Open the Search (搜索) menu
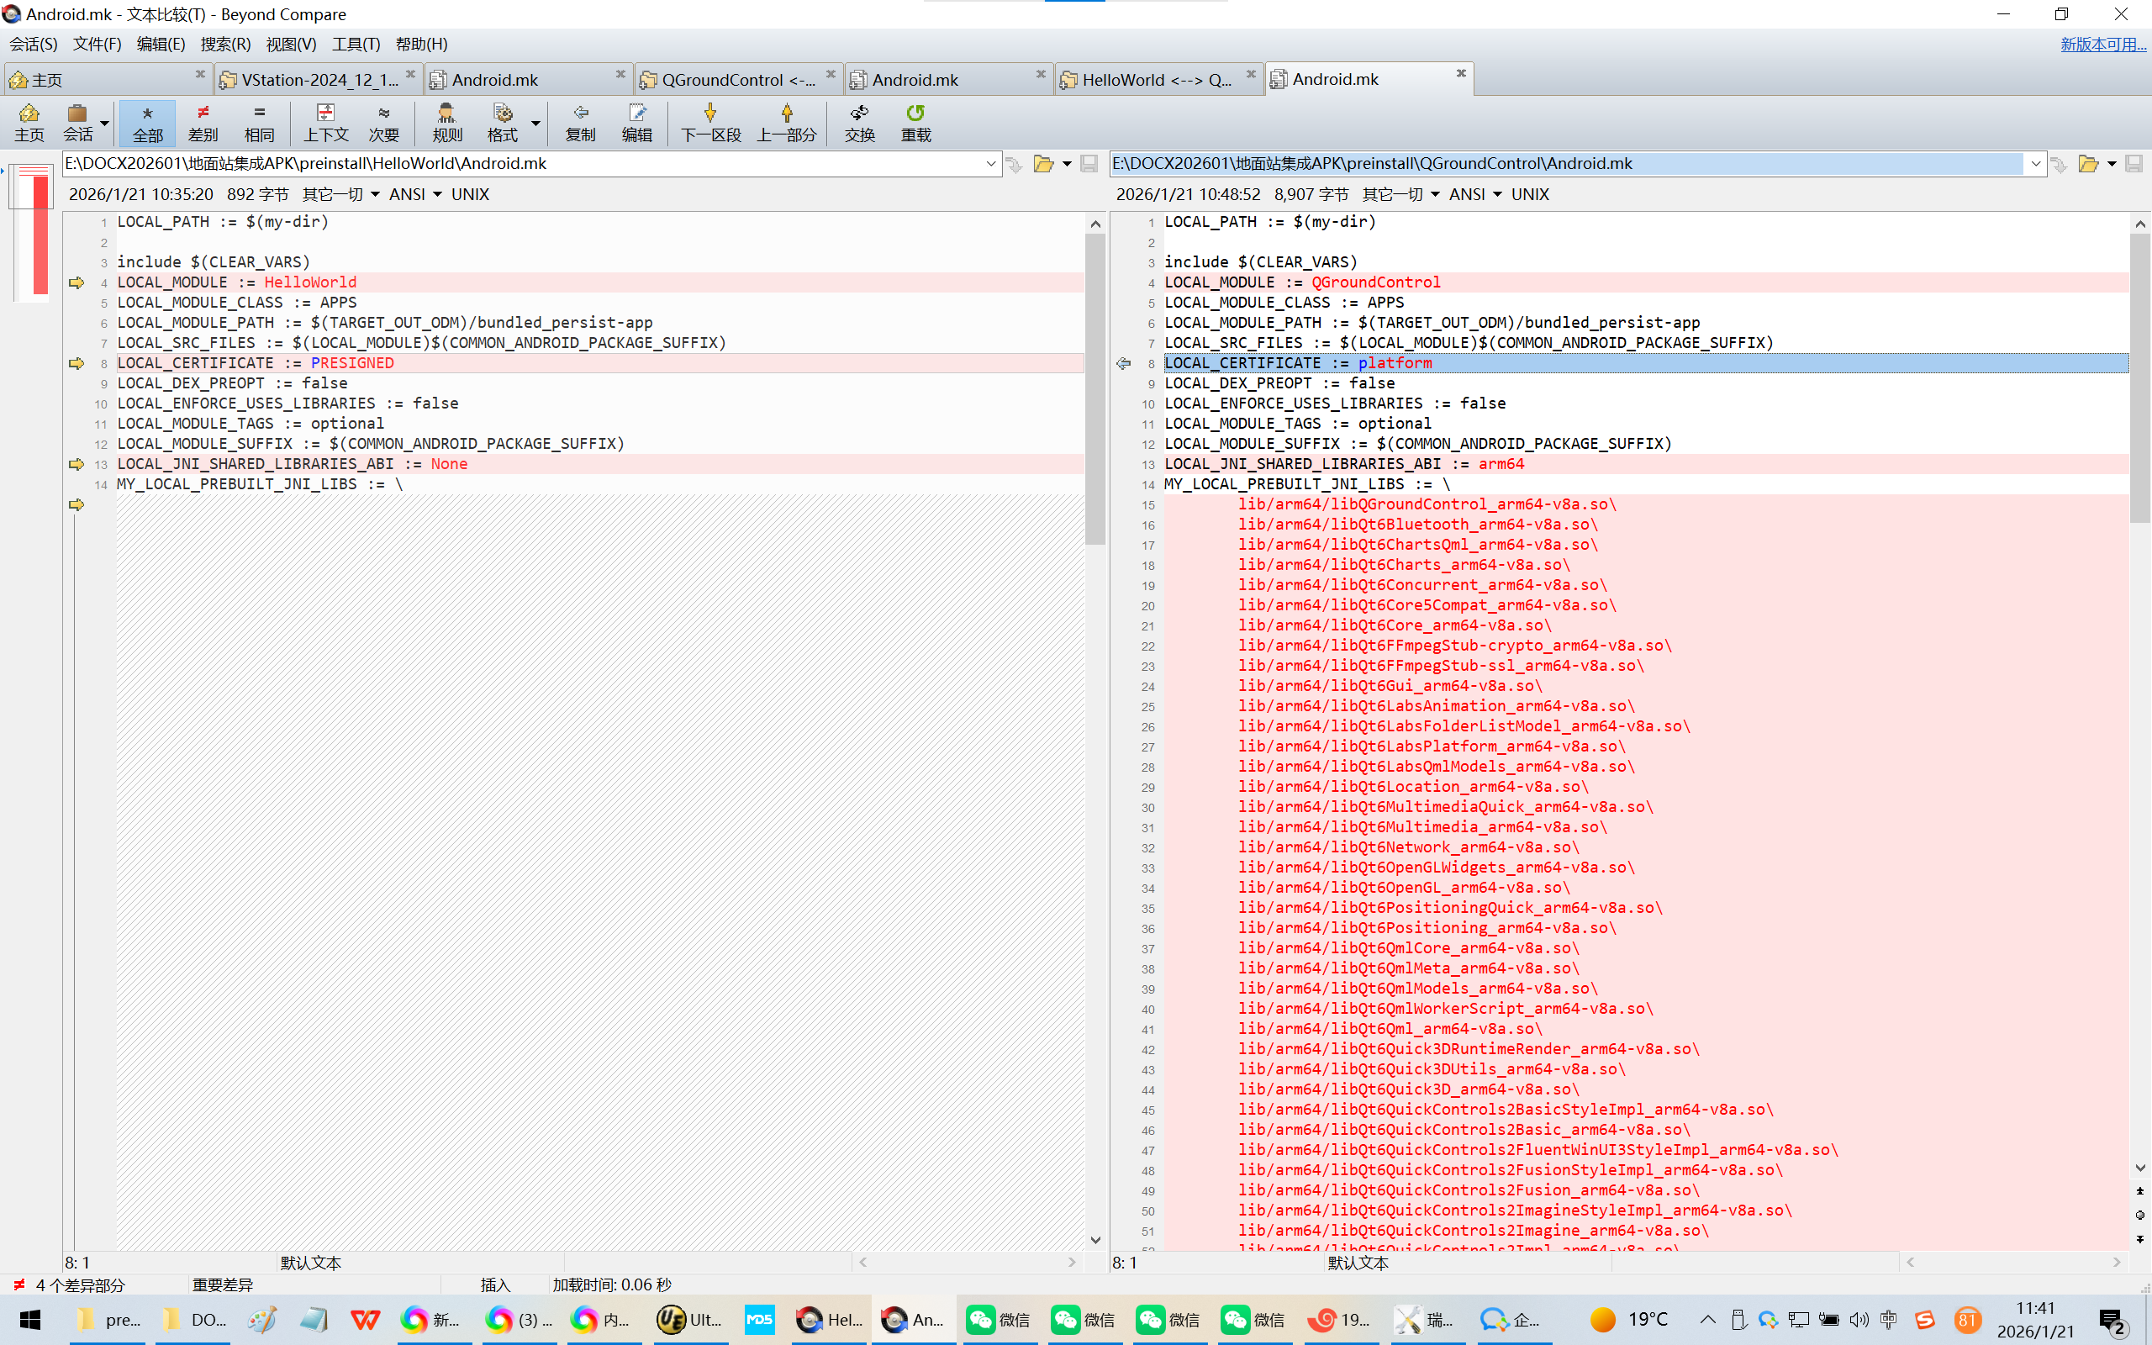The width and height of the screenshot is (2152, 1345). [225, 44]
